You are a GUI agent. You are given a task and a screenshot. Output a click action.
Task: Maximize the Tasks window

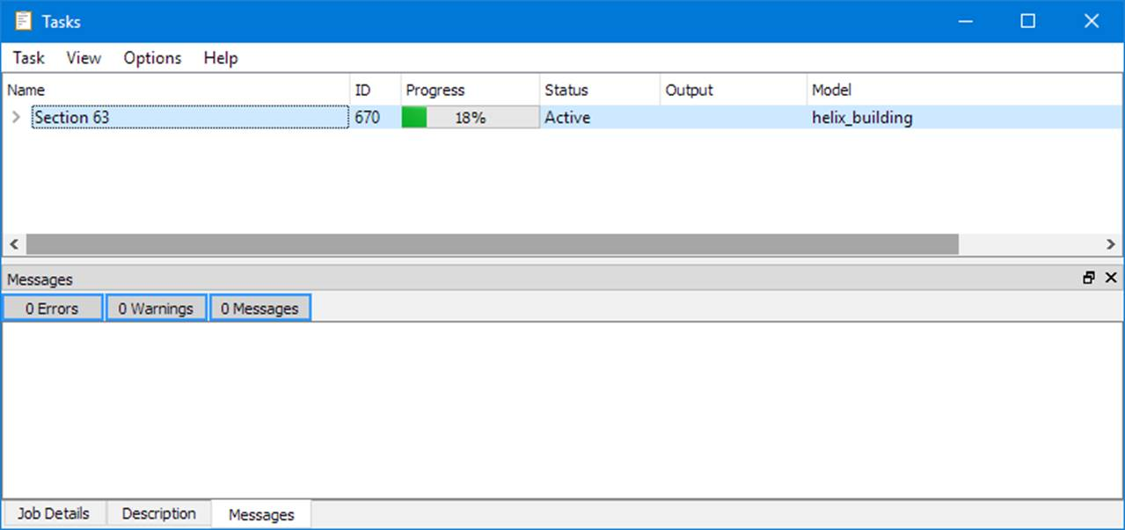pyautogui.click(x=1027, y=21)
